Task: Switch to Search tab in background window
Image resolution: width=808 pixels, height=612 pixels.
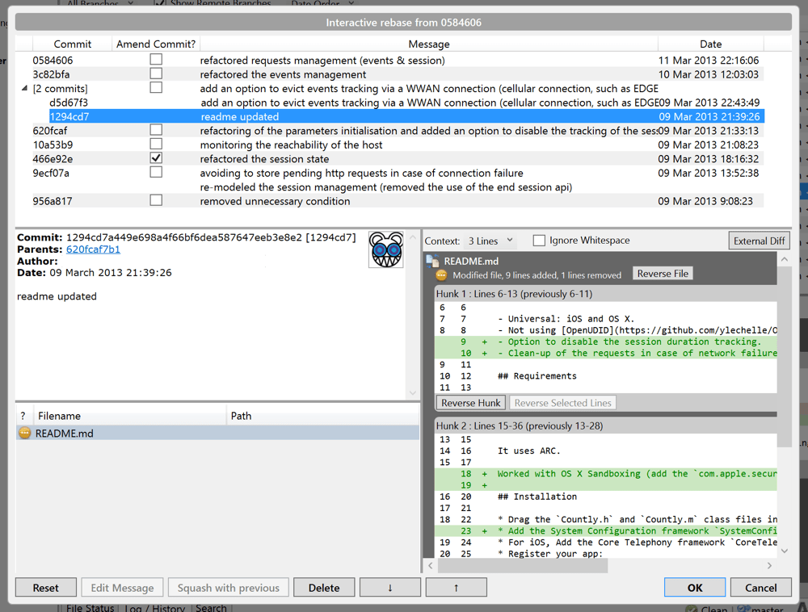Action: 211,607
